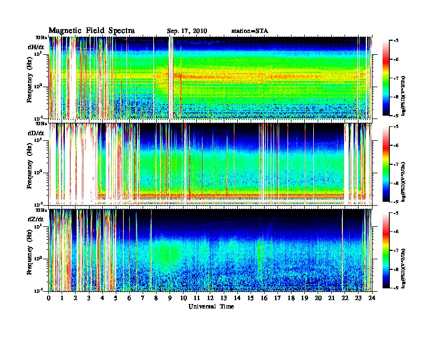Click hour "3" on the Universal Time axis
Viewport: 443px width, 342px height.
coord(89,298)
